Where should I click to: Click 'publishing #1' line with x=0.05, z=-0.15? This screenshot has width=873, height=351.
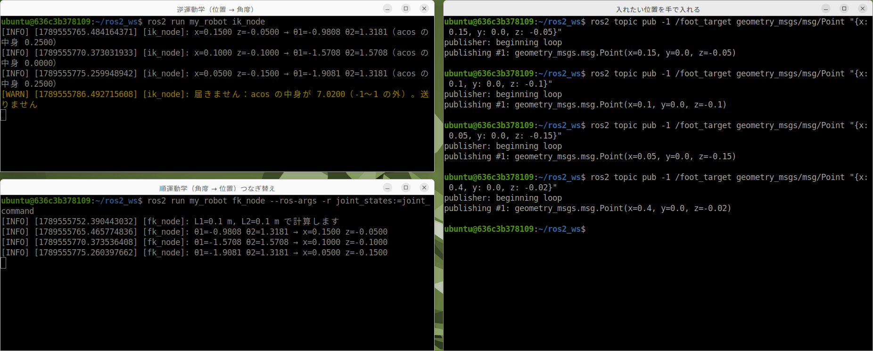[590, 156]
